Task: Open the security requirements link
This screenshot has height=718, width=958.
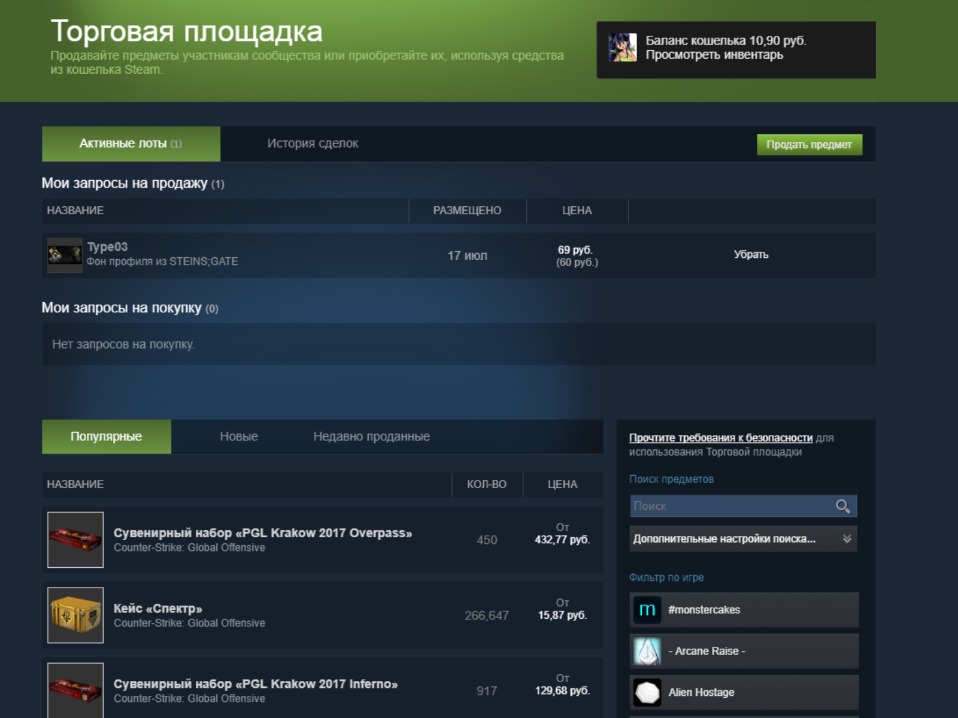Action: click(720, 438)
